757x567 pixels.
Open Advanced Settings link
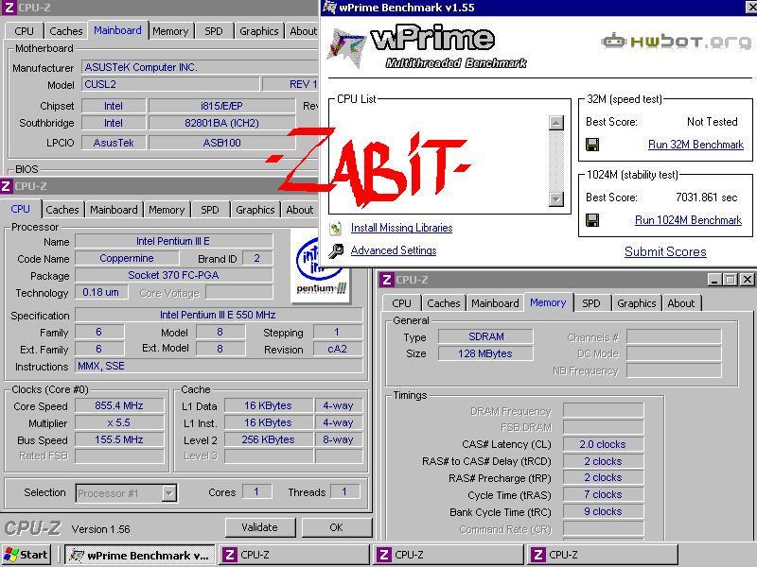click(394, 250)
